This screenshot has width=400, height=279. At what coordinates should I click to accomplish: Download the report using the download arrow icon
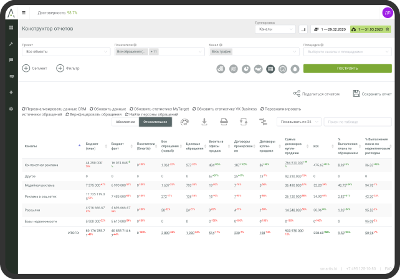click(204, 122)
